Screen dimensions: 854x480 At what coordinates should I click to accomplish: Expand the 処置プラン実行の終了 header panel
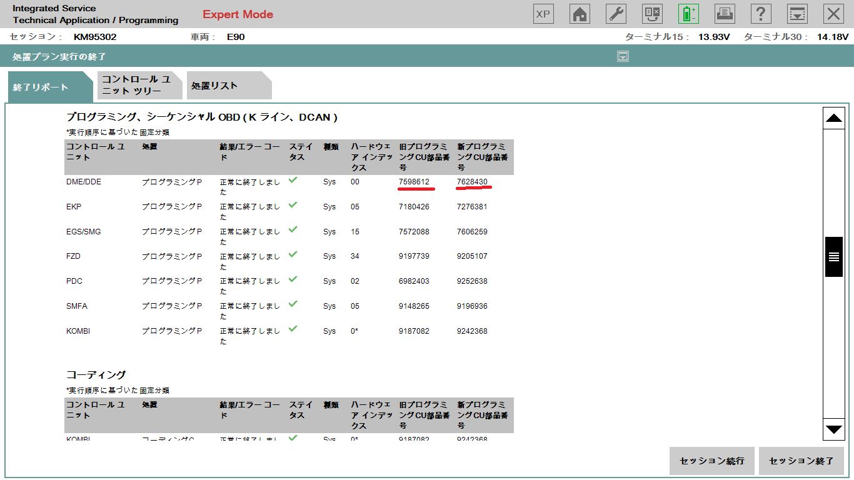(622, 57)
